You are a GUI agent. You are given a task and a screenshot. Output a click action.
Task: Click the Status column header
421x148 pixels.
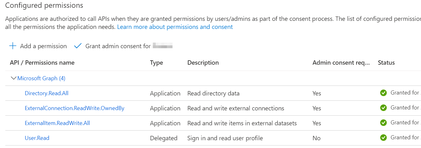pyautogui.click(x=386, y=62)
